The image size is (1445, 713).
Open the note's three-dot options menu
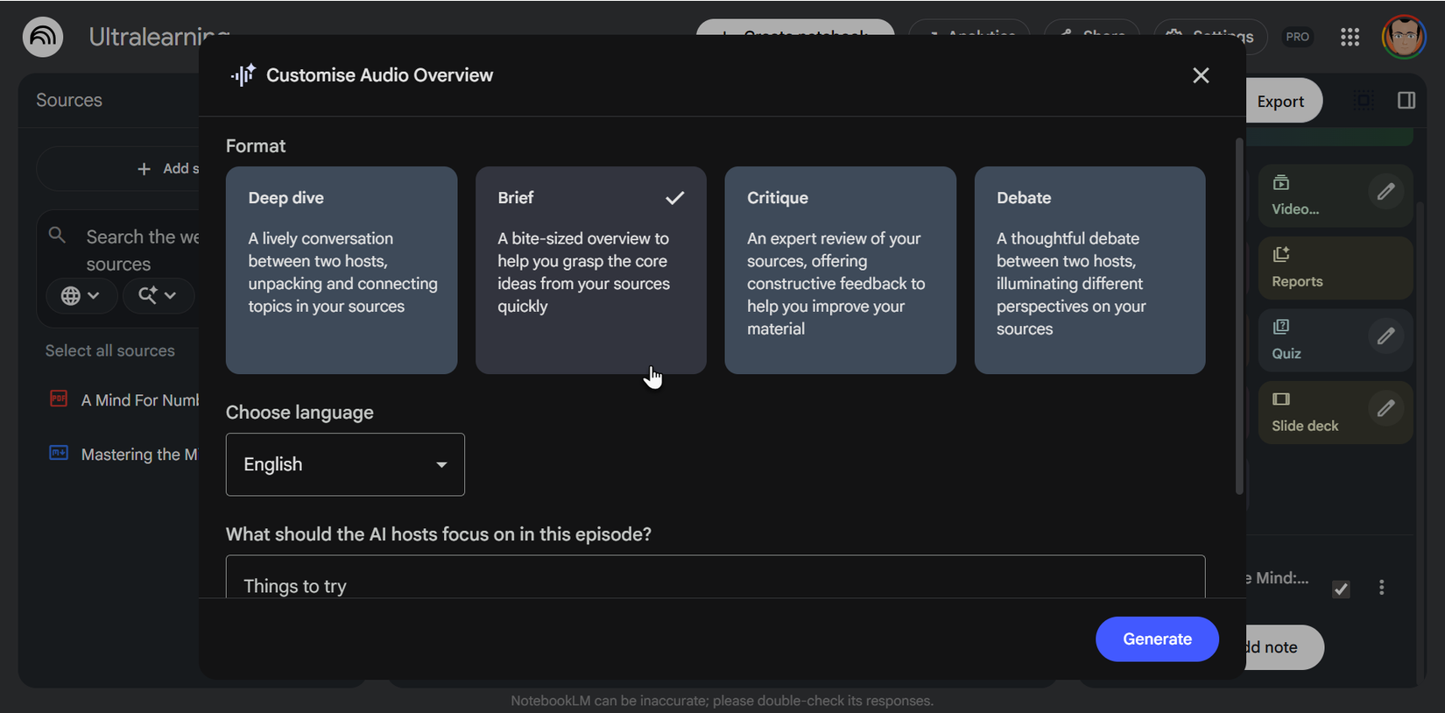coord(1382,588)
